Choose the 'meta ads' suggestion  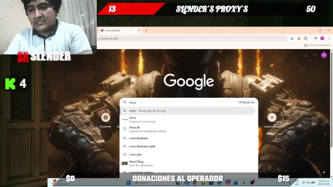[188, 155]
